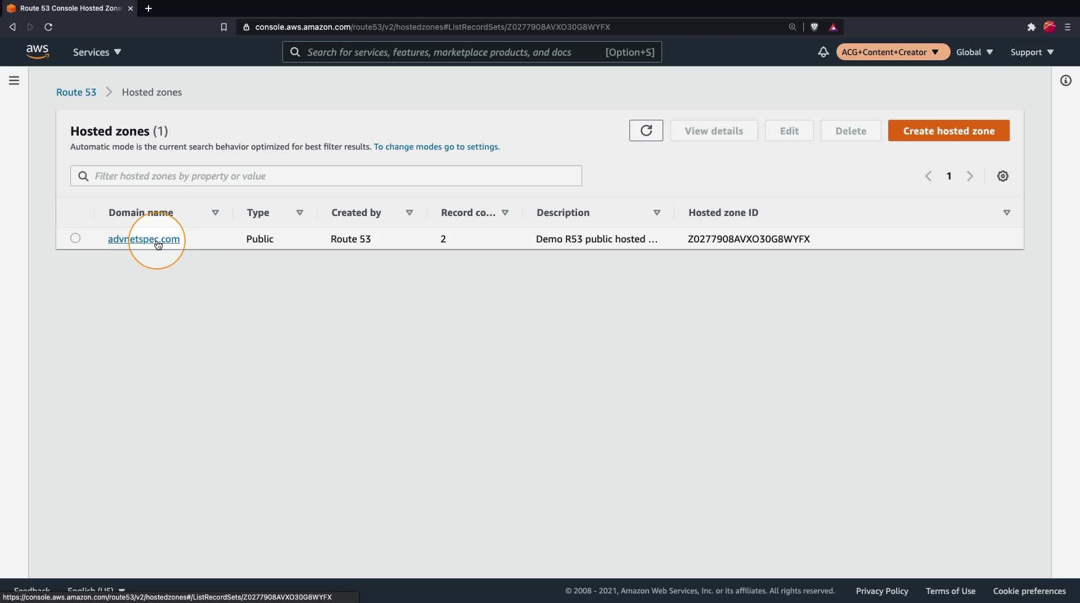Image resolution: width=1080 pixels, height=603 pixels.
Task: Sort by Type column
Action: [x=299, y=213]
